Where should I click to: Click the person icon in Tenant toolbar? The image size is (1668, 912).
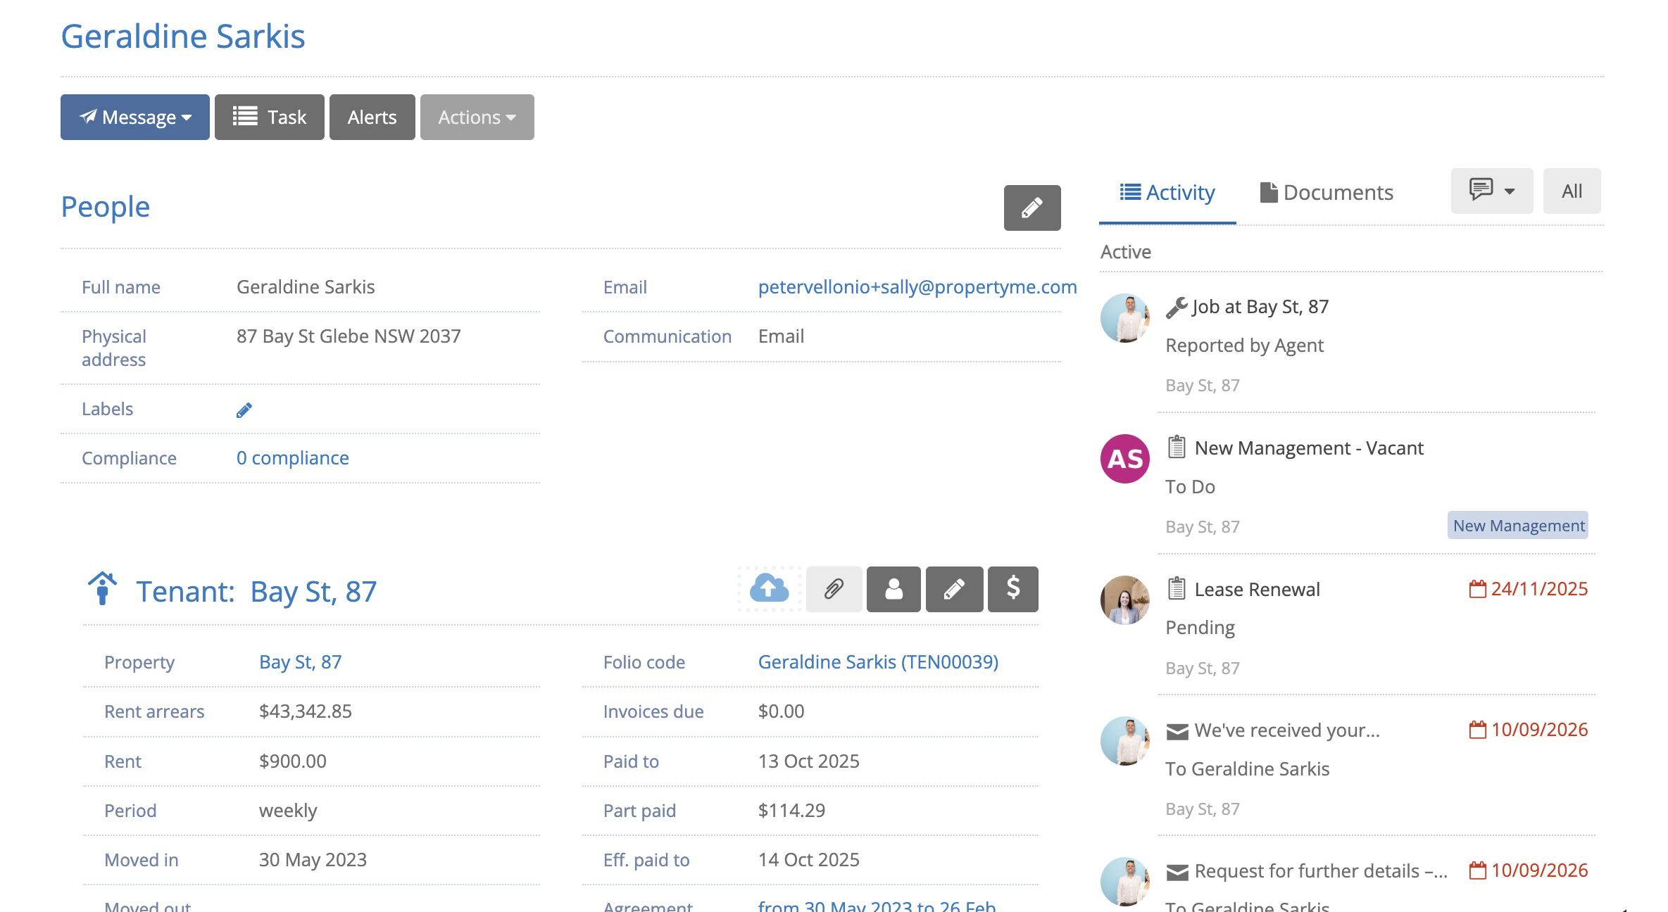893,589
